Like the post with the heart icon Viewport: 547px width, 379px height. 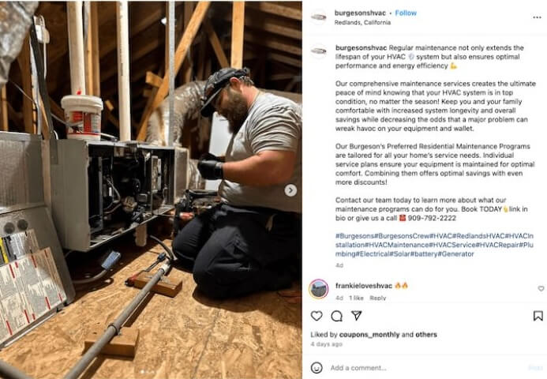pos(317,316)
